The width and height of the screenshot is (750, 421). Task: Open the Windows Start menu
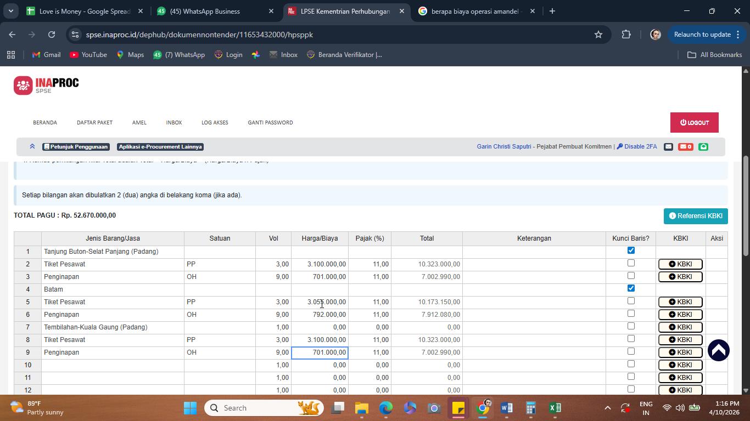coord(190,408)
